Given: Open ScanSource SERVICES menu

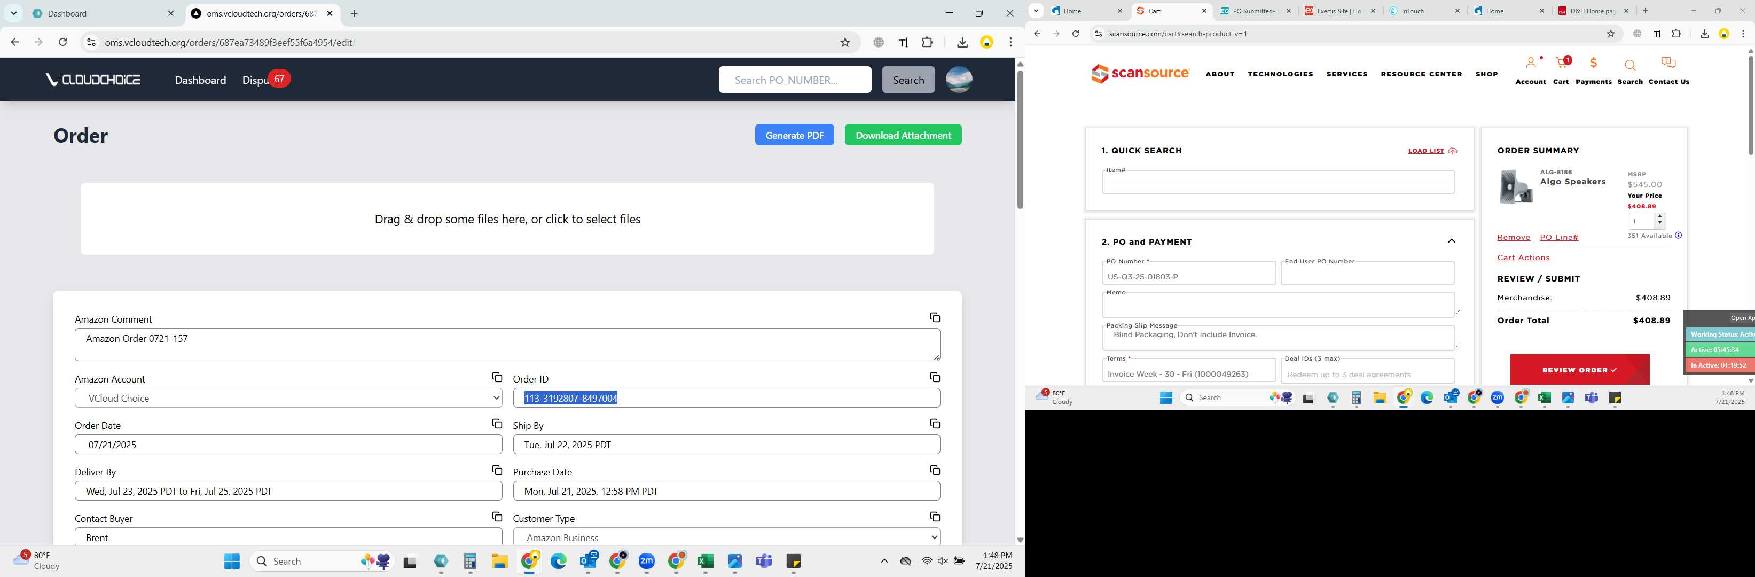Looking at the screenshot, I should click(1346, 74).
